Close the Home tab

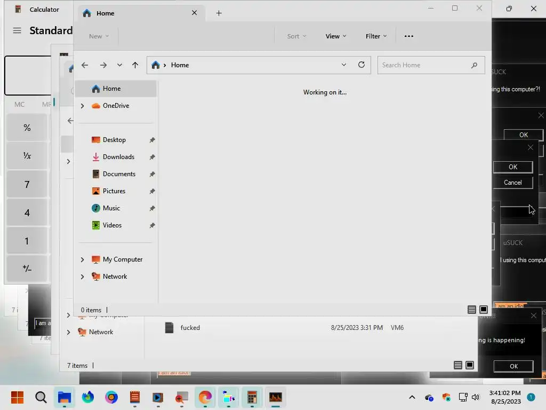[x=194, y=13]
